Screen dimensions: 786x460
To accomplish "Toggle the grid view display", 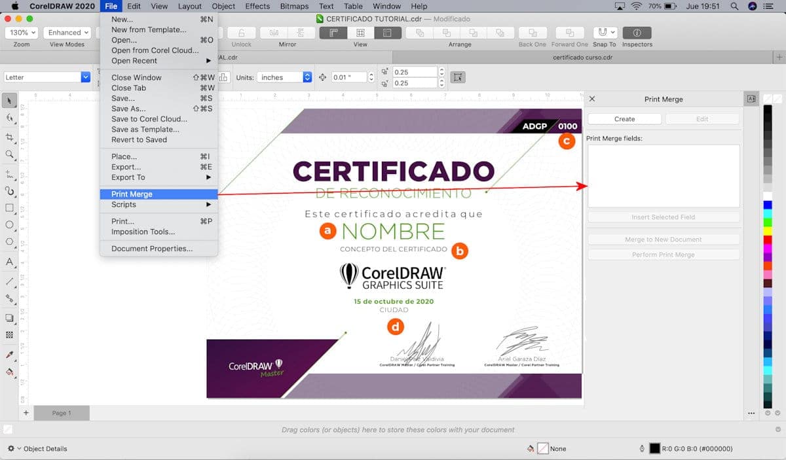I will [360, 33].
